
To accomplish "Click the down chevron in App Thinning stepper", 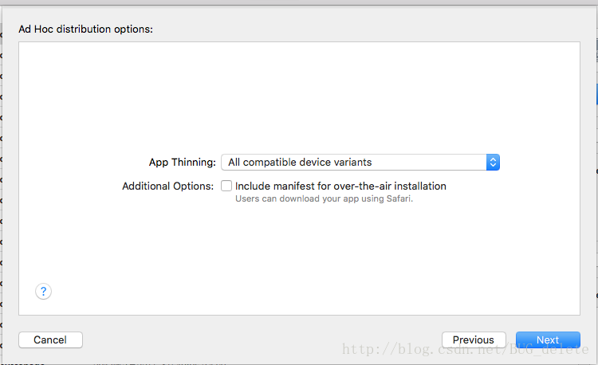I will (x=493, y=165).
